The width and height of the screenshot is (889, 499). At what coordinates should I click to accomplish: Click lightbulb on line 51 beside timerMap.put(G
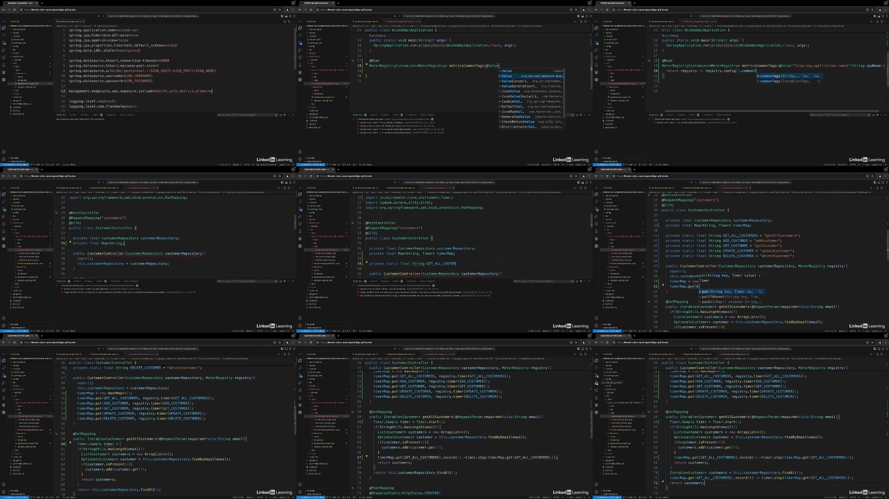[663, 285]
